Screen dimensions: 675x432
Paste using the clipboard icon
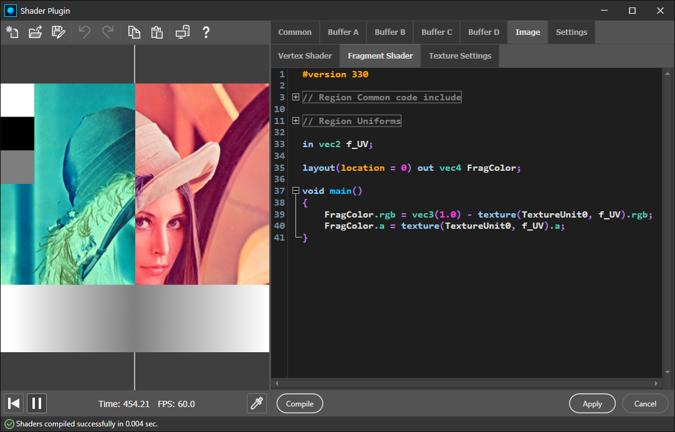[x=157, y=32]
